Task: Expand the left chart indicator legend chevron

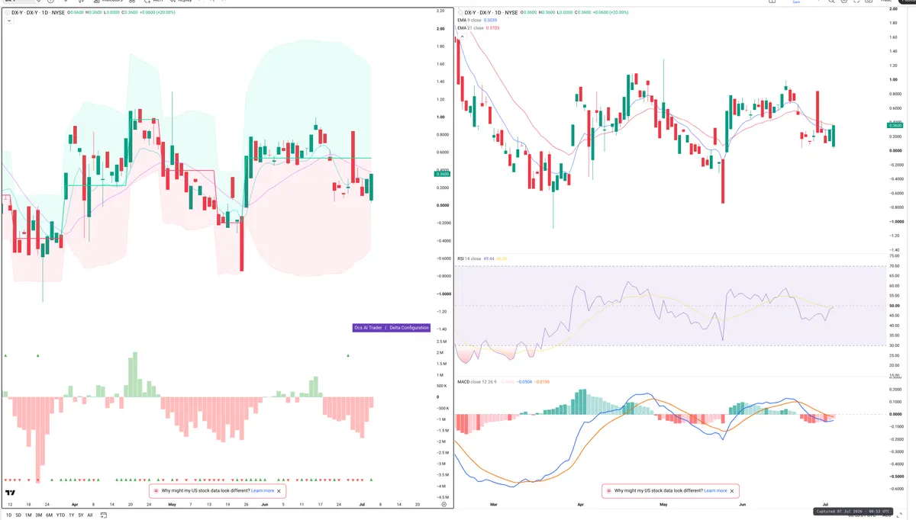Action: pos(8,21)
